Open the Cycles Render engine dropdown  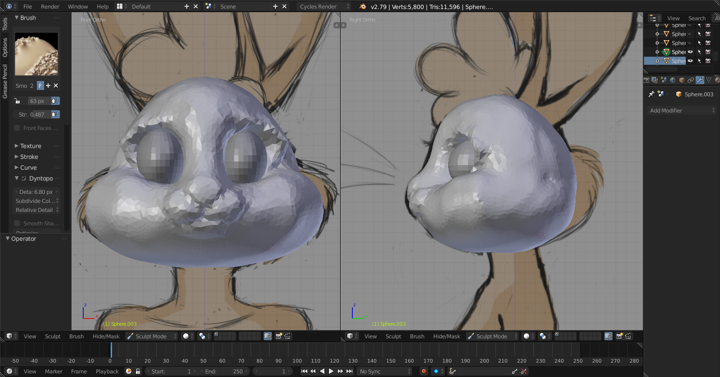click(324, 6)
